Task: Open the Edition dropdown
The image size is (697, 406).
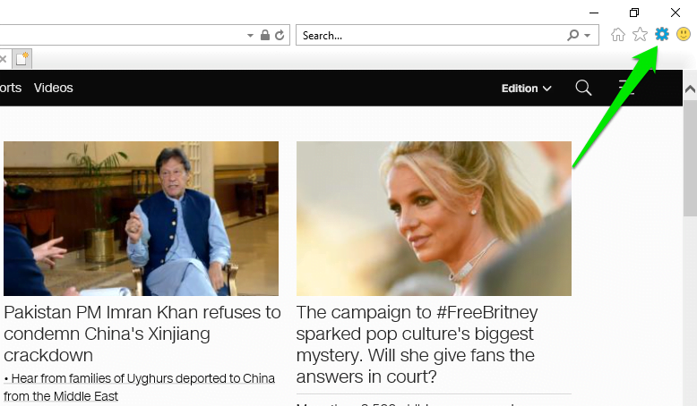Action: click(x=526, y=89)
